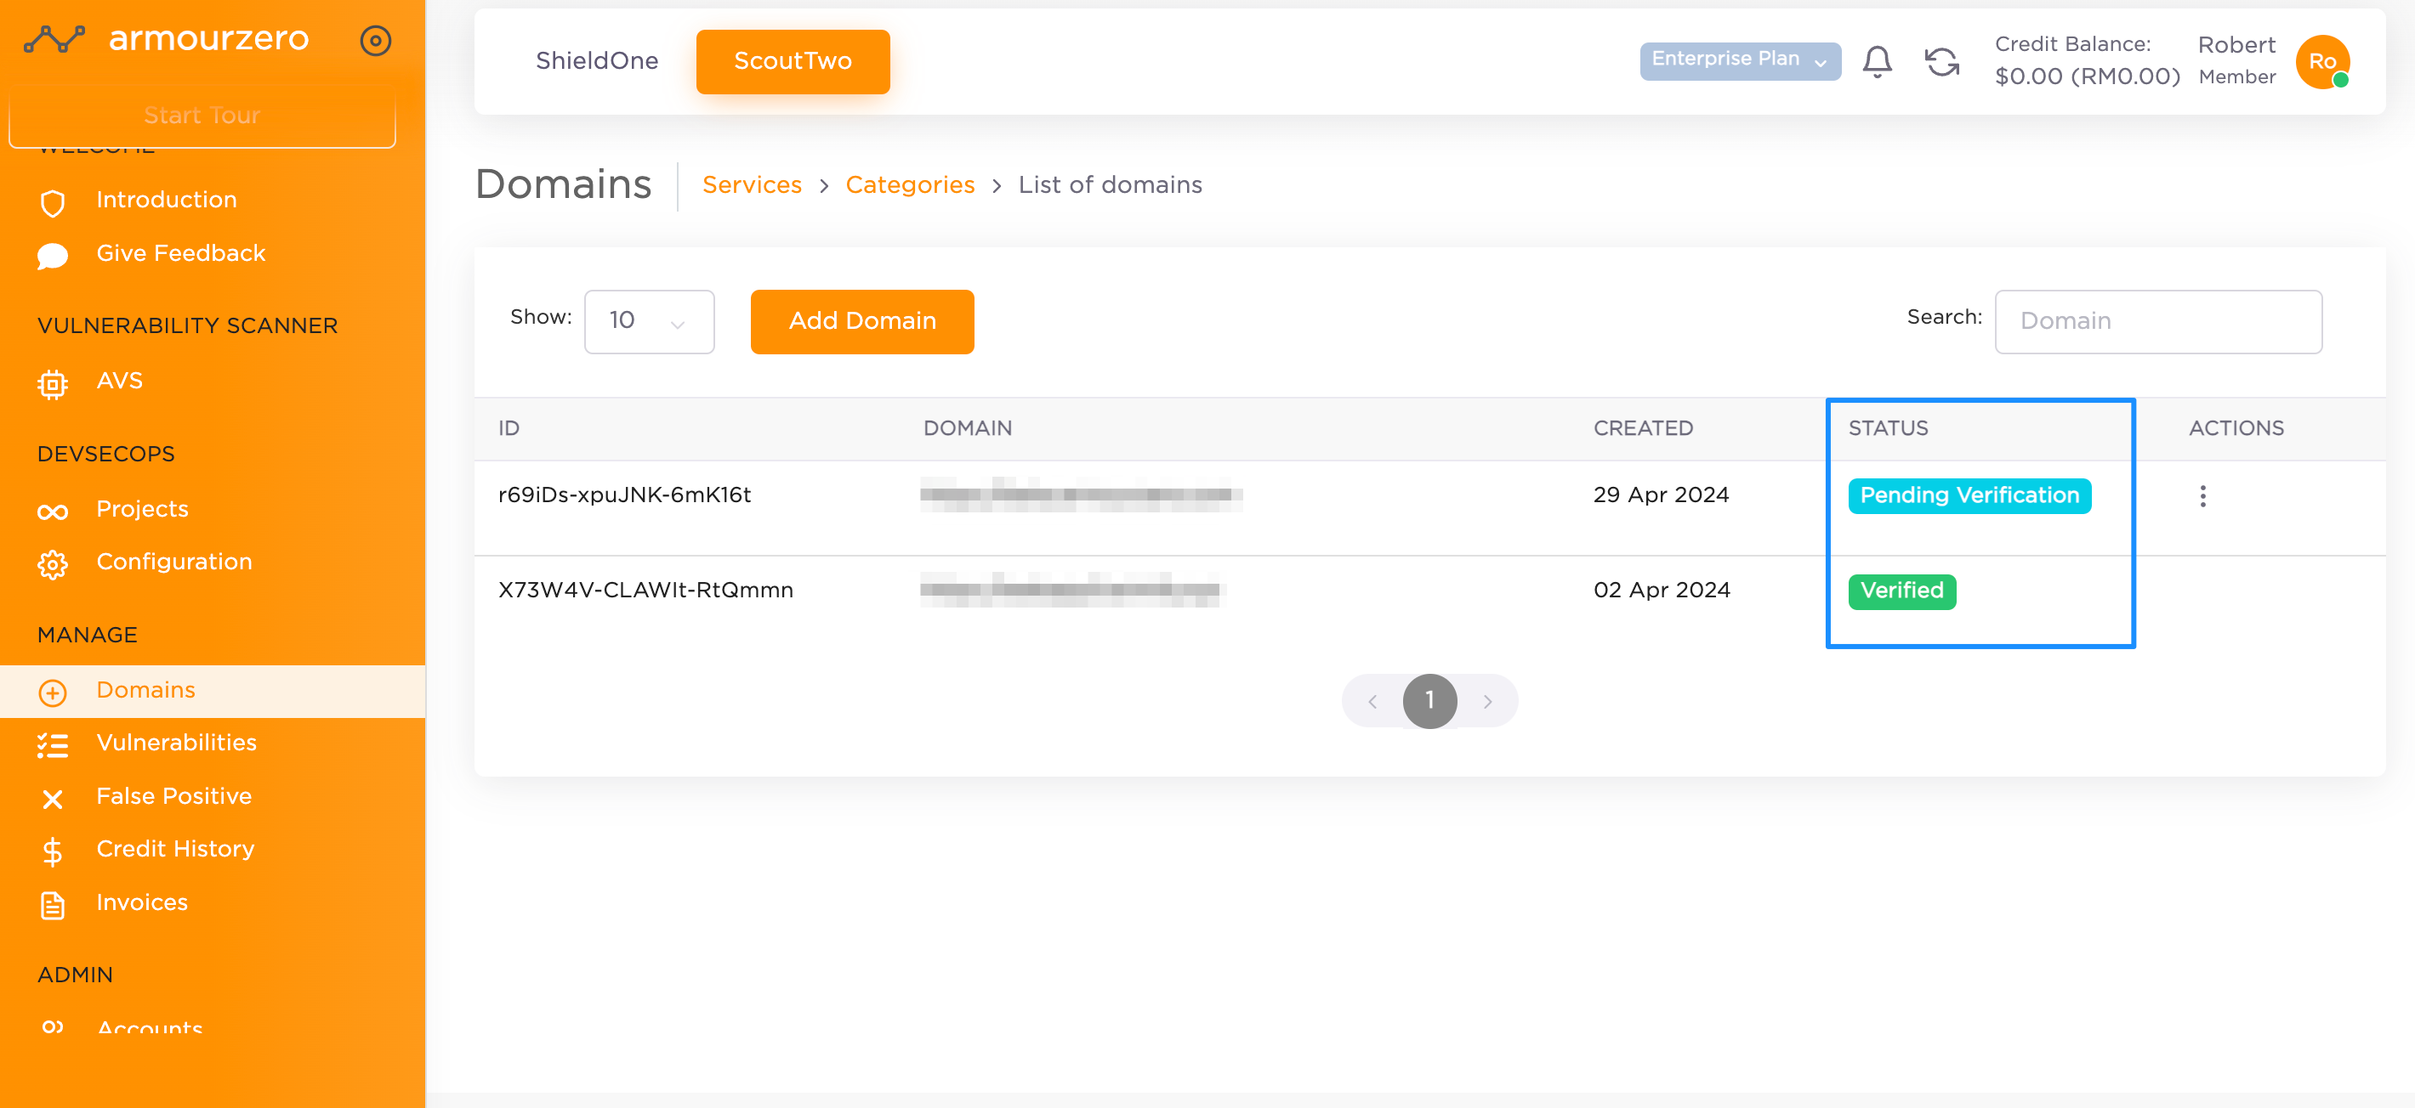This screenshot has height=1108, width=2415.
Task: Click the blurred domain in first row
Action: coord(1080,495)
